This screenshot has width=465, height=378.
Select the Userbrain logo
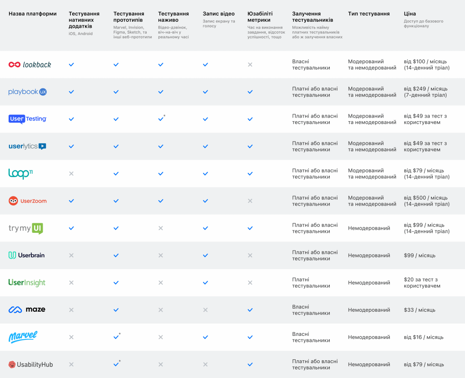(x=27, y=255)
